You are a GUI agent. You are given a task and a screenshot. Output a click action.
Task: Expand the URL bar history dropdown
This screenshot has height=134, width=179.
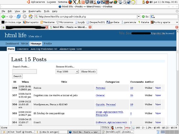(x=139, y=16)
